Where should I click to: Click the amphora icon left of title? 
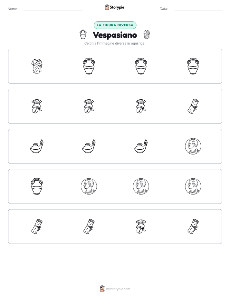83,35
